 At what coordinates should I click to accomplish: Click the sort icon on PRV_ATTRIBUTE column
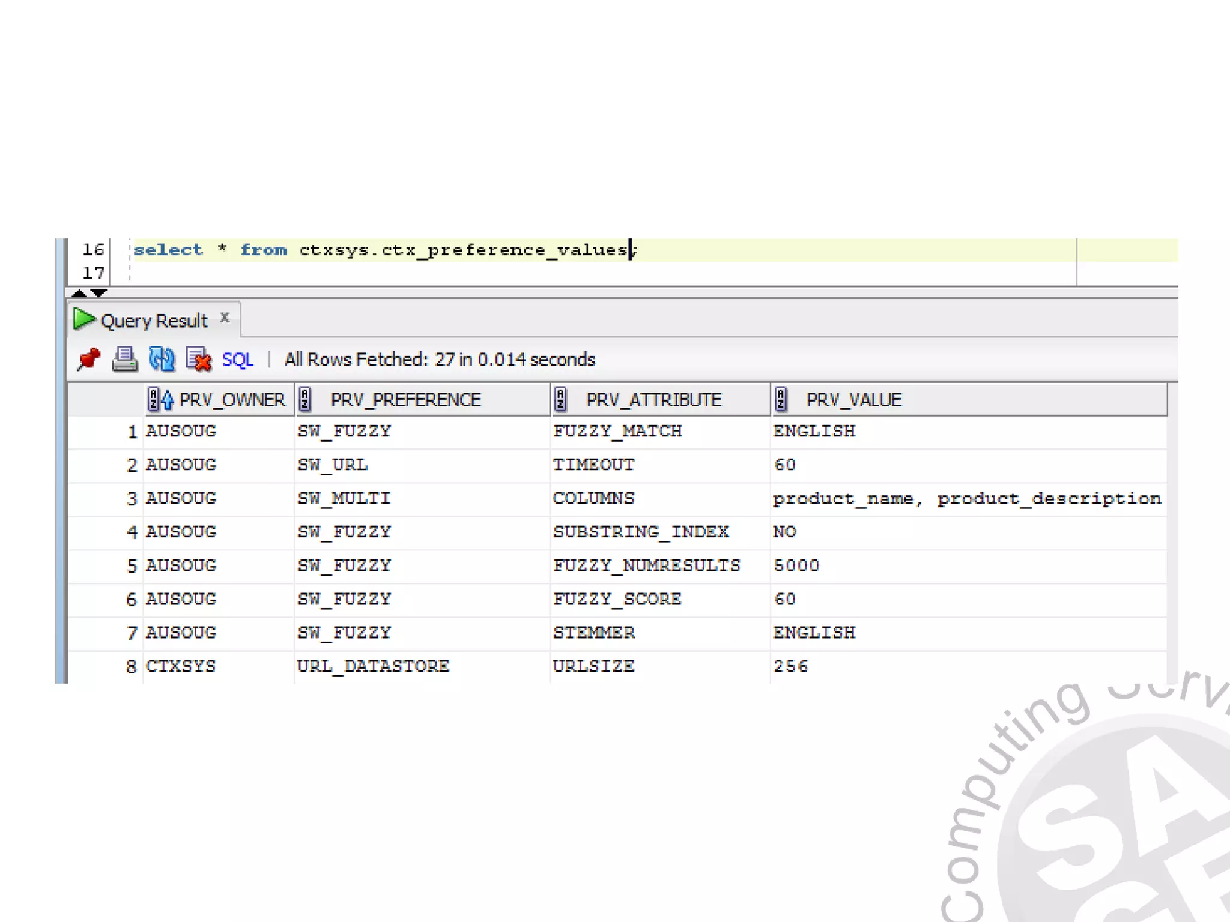pyautogui.click(x=560, y=399)
